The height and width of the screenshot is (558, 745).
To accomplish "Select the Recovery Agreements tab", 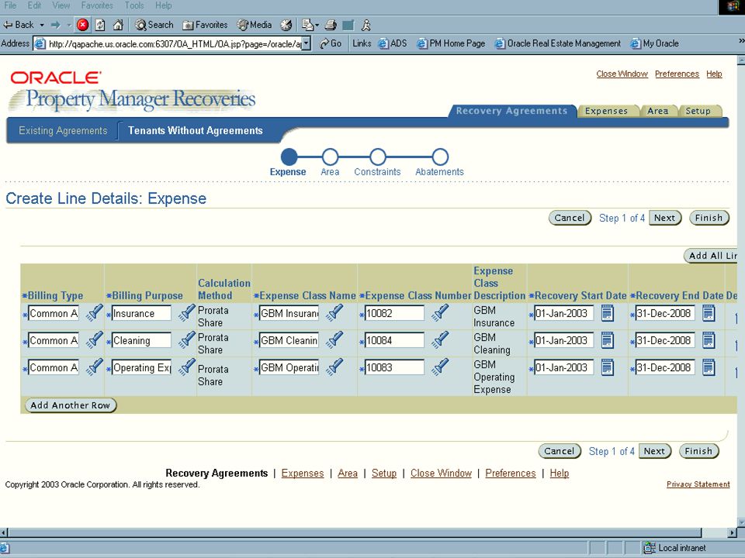I will pyautogui.click(x=511, y=111).
